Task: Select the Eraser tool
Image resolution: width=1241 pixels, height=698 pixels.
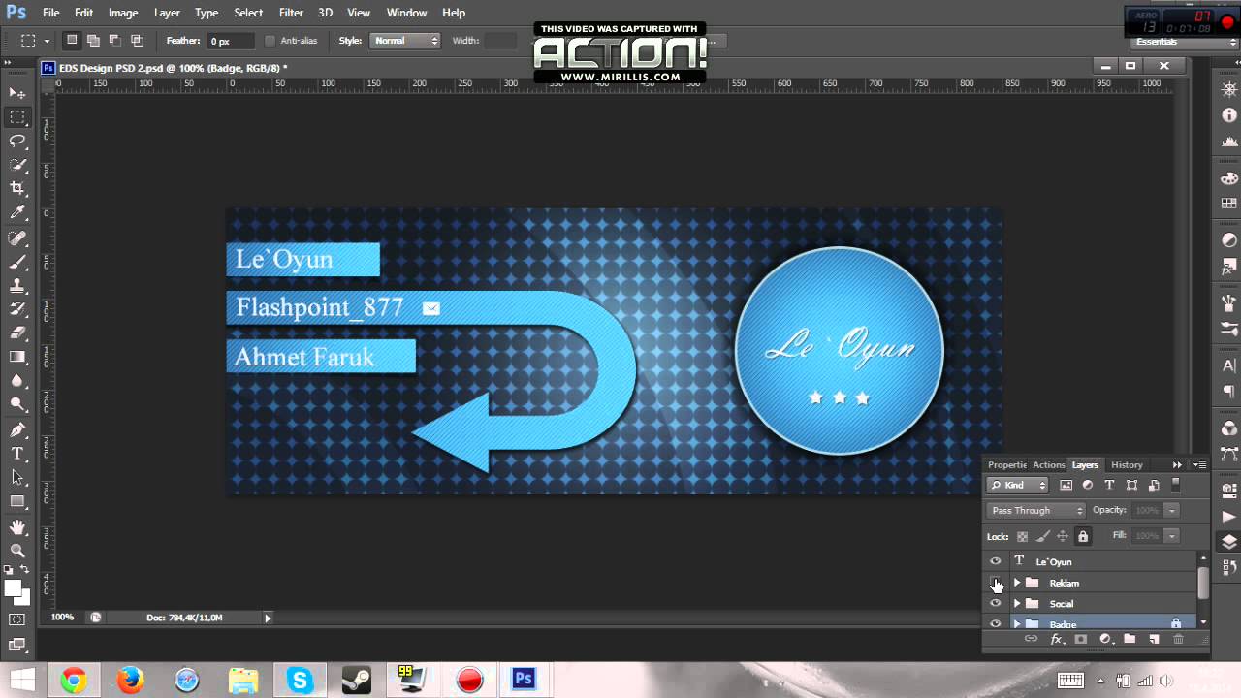Action: click(17, 333)
